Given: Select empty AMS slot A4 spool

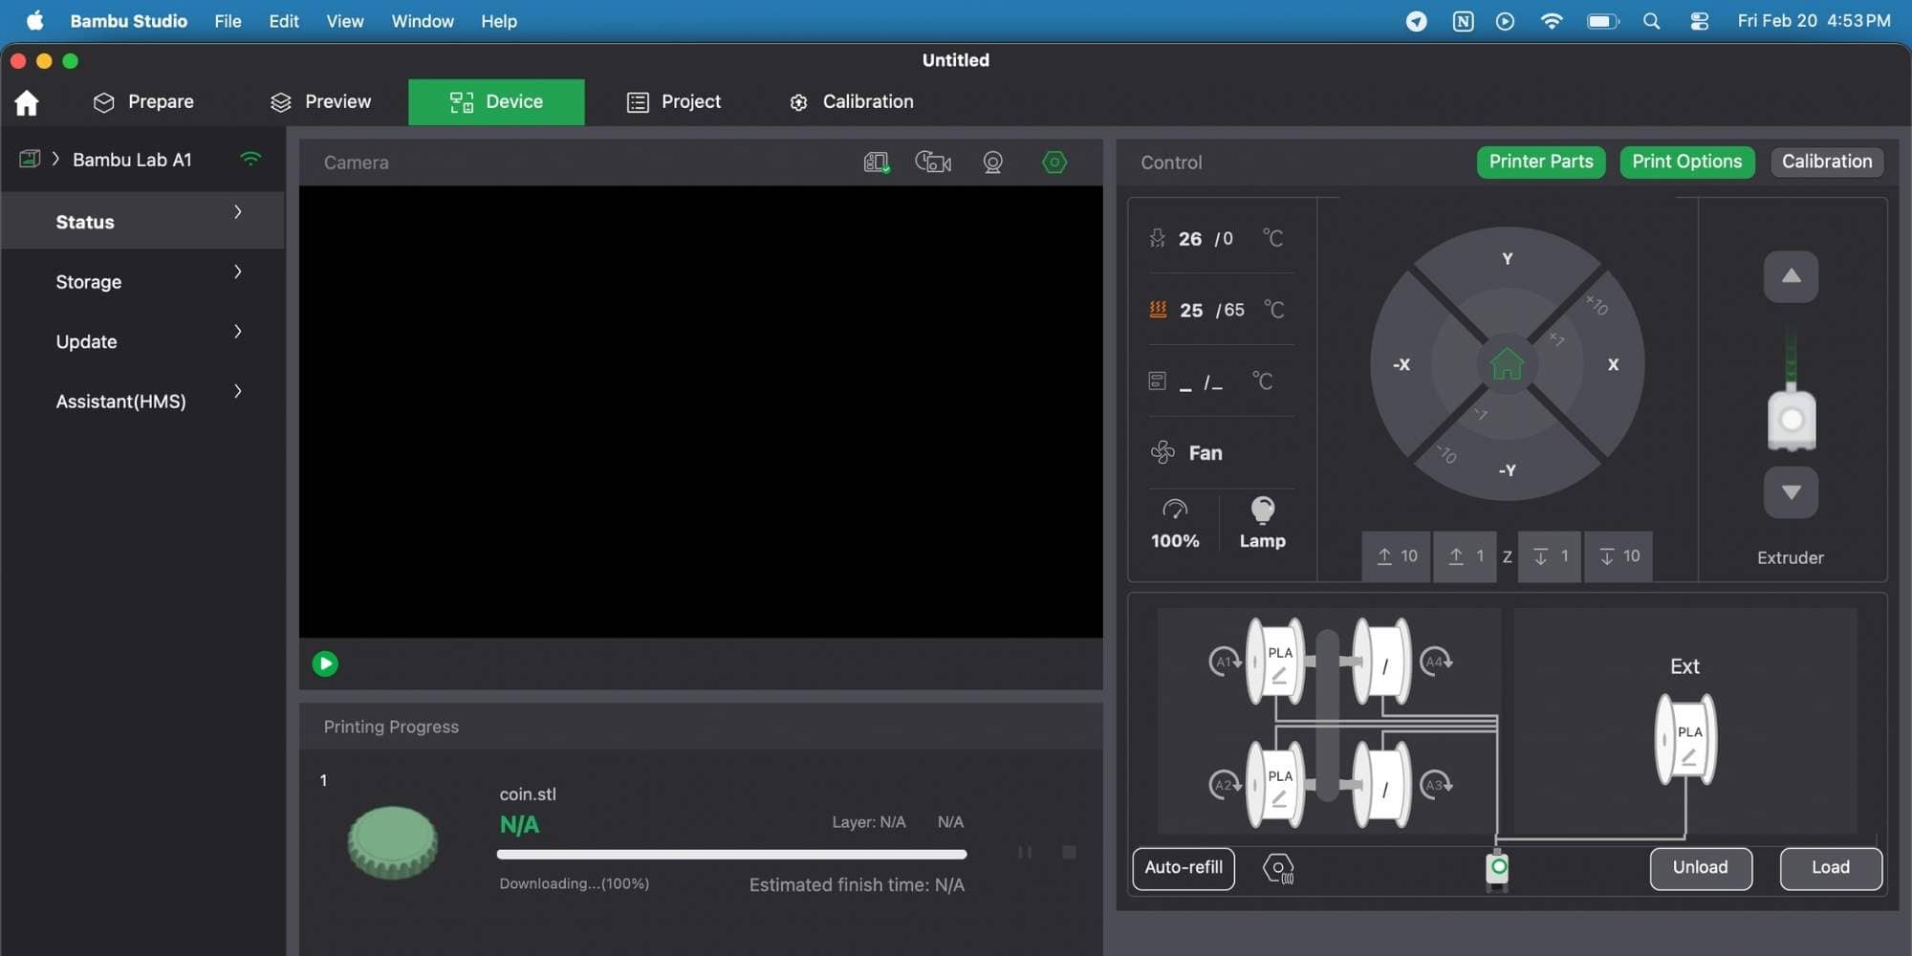Looking at the screenshot, I should 1382,662.
